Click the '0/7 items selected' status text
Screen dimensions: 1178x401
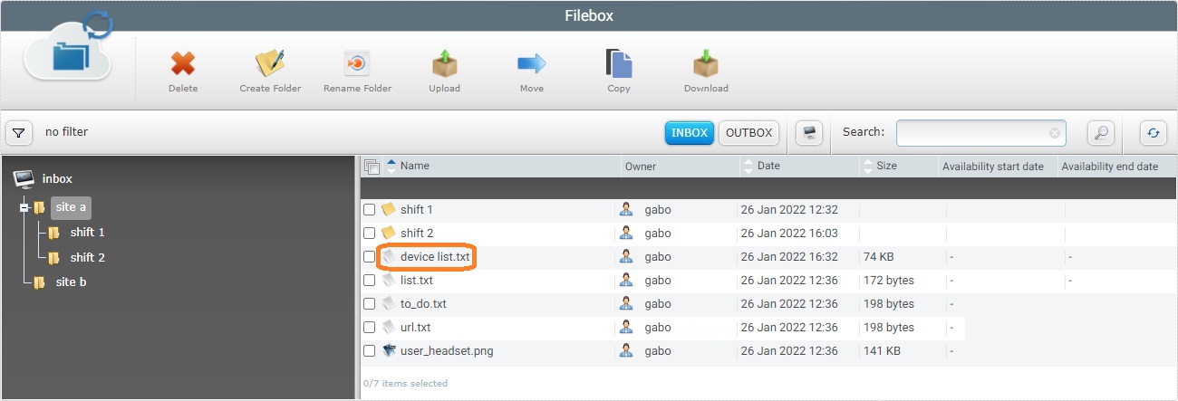[405, 384]
